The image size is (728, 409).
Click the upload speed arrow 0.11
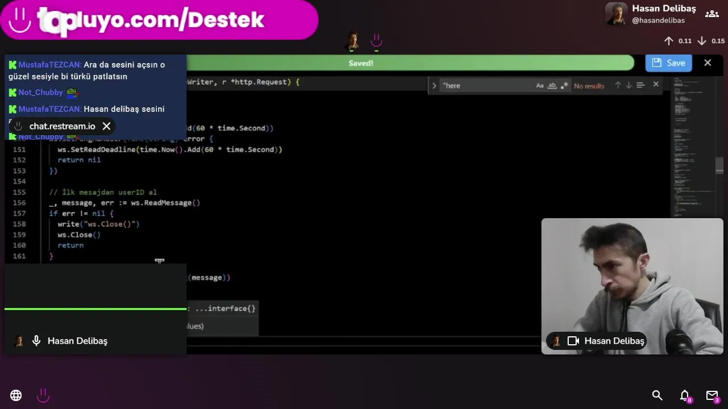pyautogui.click(x=669, y=41)
